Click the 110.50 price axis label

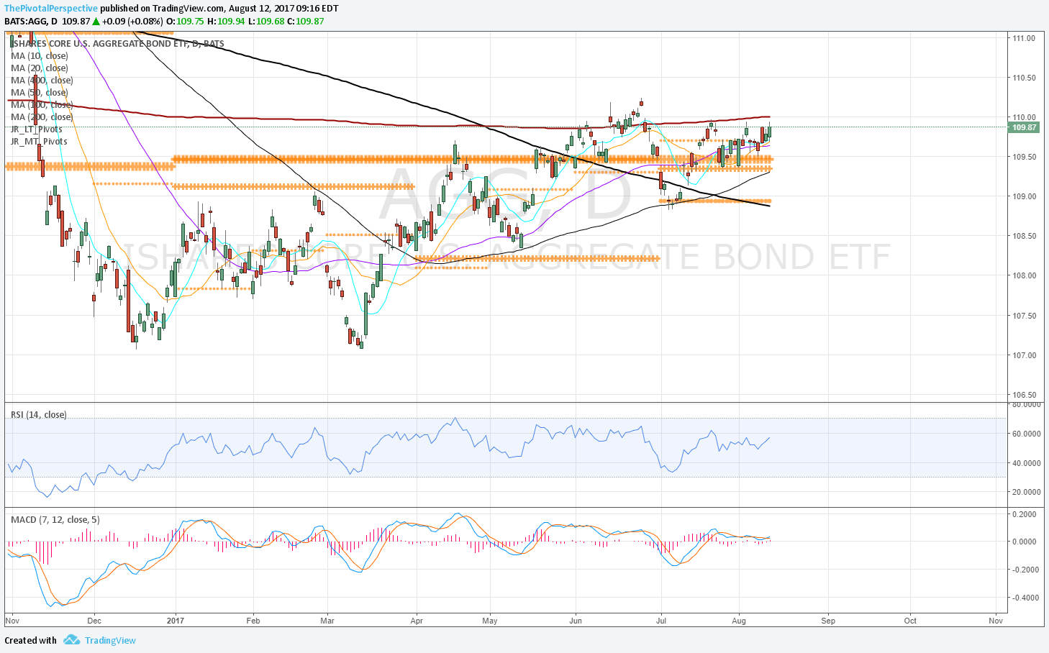point(1024,78)
